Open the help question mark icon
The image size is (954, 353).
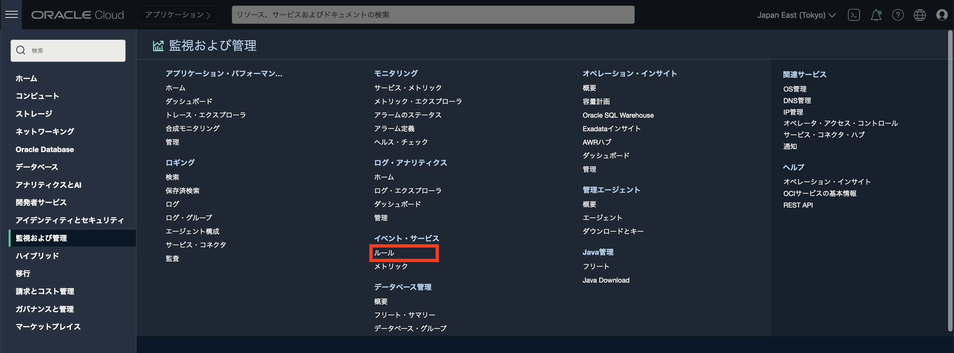(898, 15)
